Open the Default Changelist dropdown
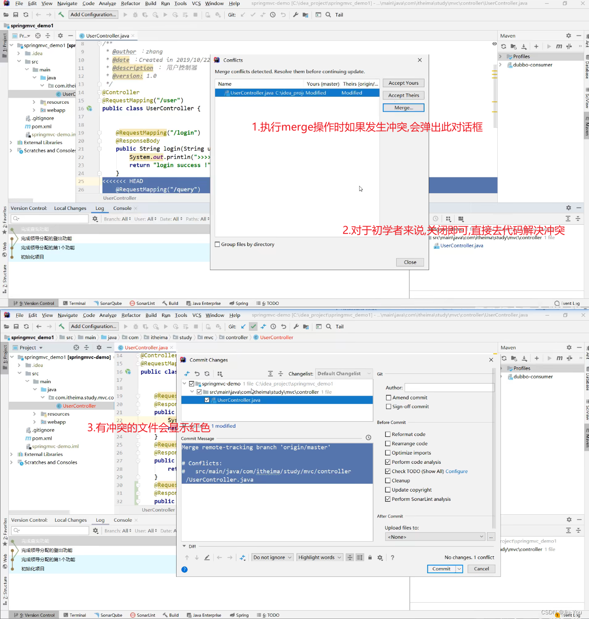The height and width of the screenshot is (619, 589). 344,373
